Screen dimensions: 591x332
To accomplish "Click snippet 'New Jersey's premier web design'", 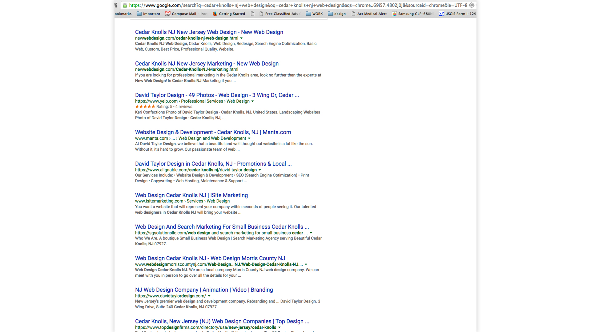I will point(227,304).
